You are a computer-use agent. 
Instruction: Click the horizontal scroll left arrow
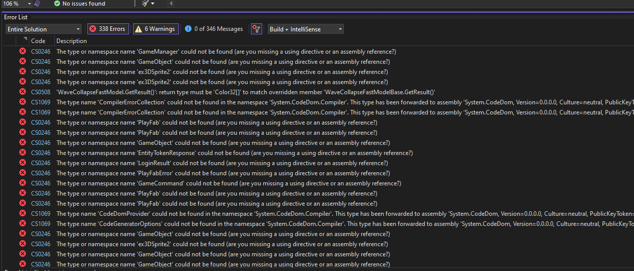click(x=170, y=4)
